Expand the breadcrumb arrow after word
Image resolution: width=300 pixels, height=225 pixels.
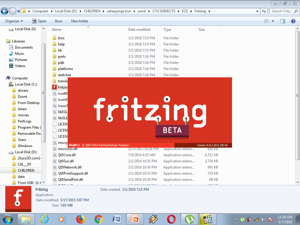pos(149,11)
